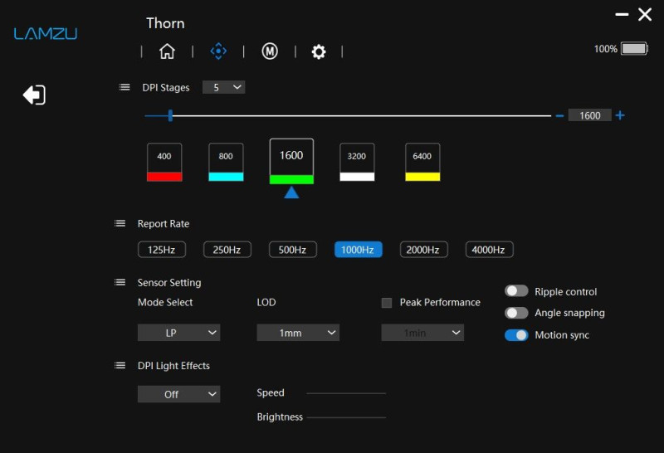The image size is (664, 453).
Task: Click the exit/back arrow icon
Action: click(x=34, y=95)
